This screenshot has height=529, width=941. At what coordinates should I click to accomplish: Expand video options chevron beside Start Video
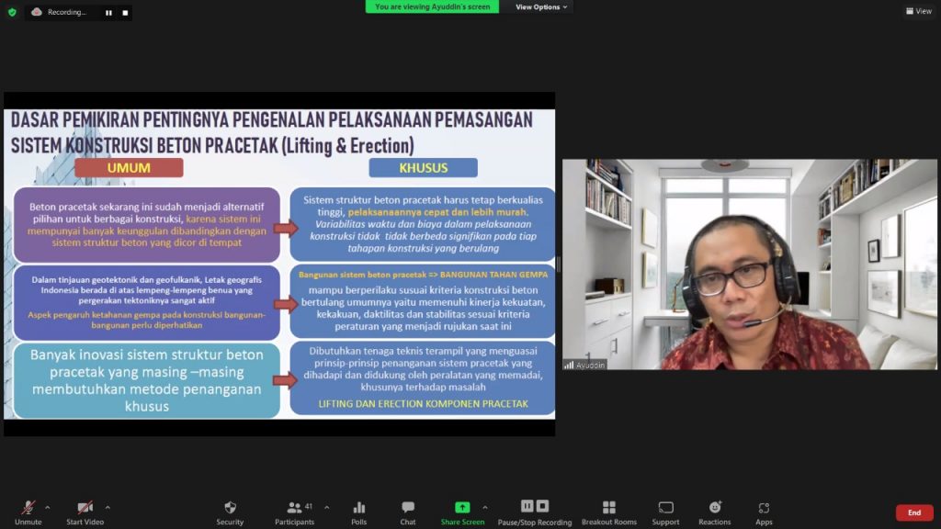coord(108,507)
